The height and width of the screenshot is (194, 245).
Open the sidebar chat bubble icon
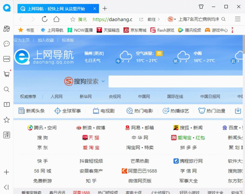[7, 44]
